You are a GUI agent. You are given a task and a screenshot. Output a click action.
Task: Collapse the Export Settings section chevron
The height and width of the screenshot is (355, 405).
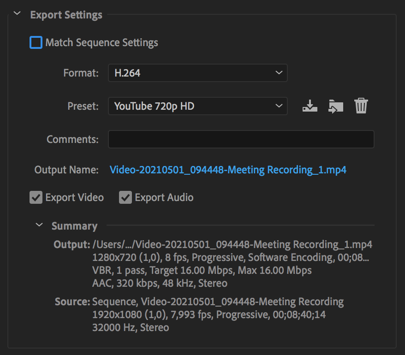tap(18, 14)
